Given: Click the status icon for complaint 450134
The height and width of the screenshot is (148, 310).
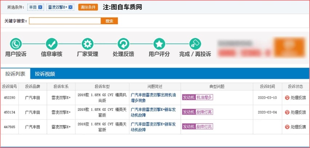Looking at the screenshot, I should pos(287,112).
